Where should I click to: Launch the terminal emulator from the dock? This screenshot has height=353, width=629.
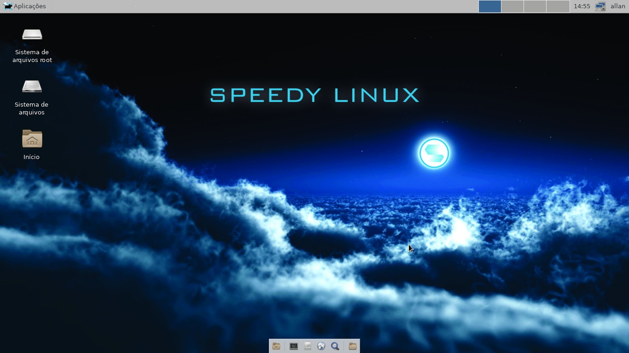[x=293, y=346]
